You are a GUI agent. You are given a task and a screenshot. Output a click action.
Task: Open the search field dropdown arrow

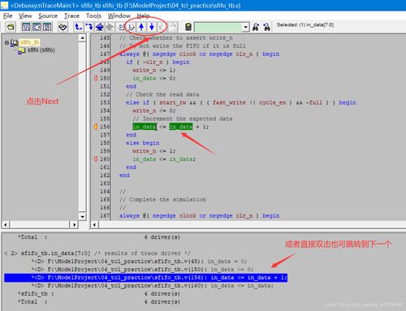pyautogui.click(x=245, y=27)
